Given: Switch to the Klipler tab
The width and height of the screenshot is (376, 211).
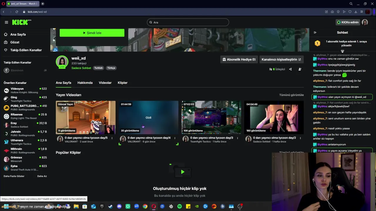Looking at the screenshot, I should pos(122,83).
